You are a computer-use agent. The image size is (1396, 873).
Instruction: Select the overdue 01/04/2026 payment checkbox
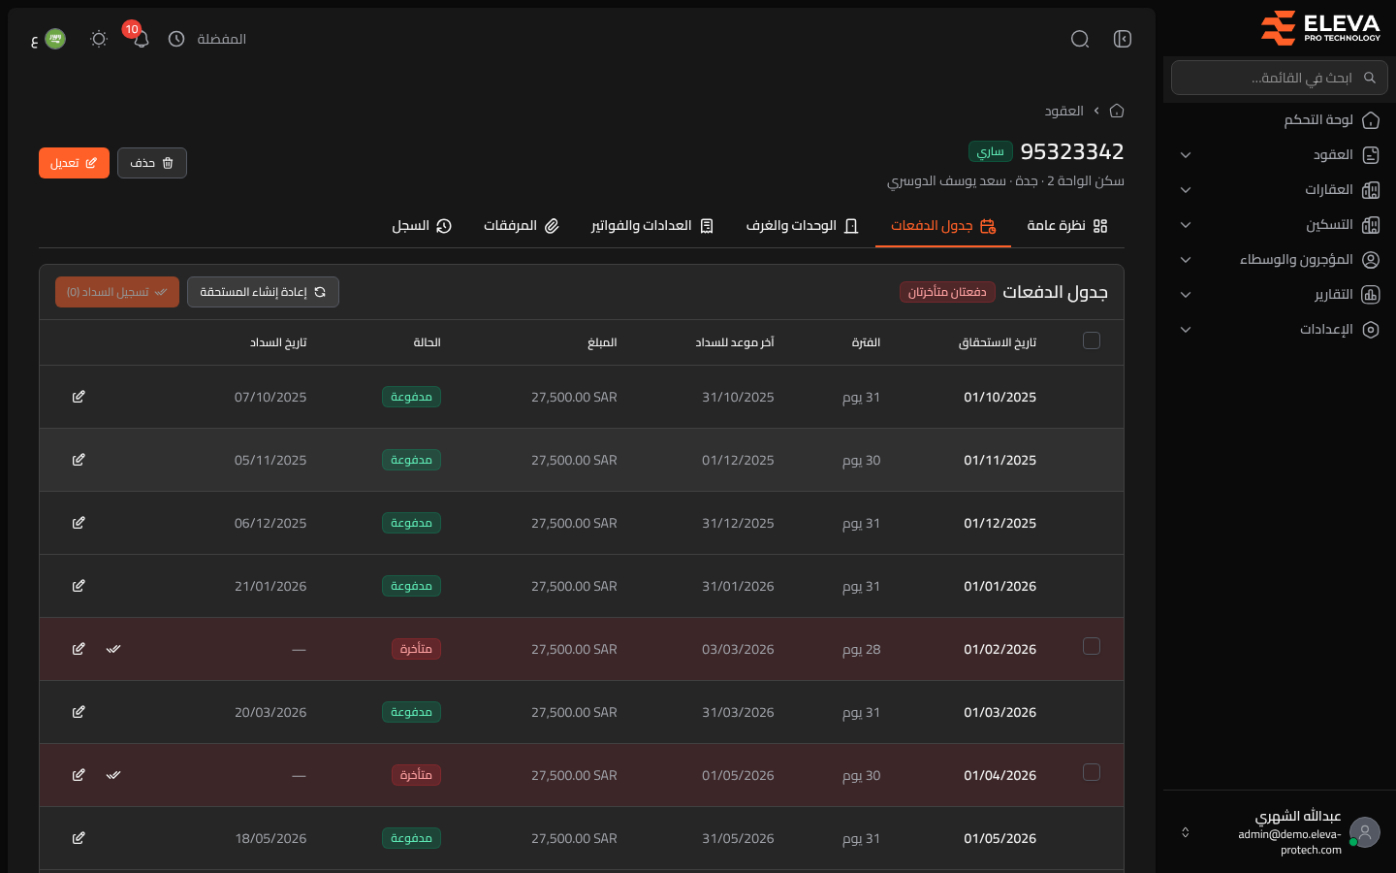[1092, 772]
